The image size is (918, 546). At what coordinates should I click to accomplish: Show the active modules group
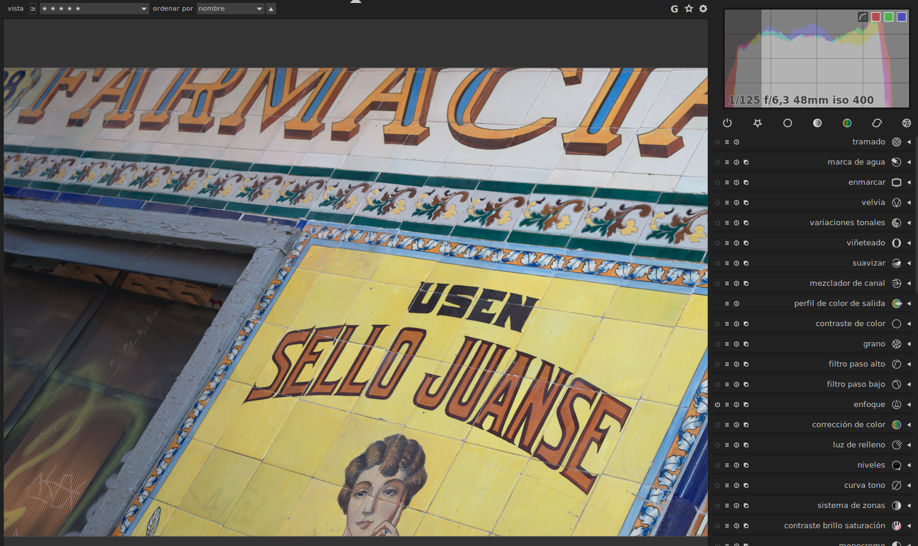point(727,123)
